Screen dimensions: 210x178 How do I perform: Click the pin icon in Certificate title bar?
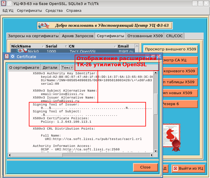click(13, 56)
